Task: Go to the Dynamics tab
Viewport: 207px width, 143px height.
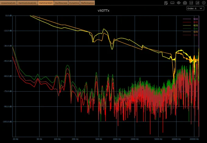Action: tap(74, 3)
